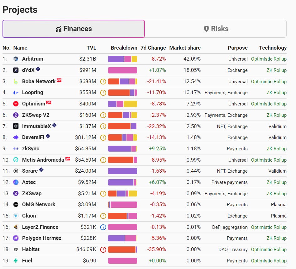Image resolution: width=296 pixels, height=269 pixels.
Task: Click the Loopring logo icon
Action: coord(16,93)
